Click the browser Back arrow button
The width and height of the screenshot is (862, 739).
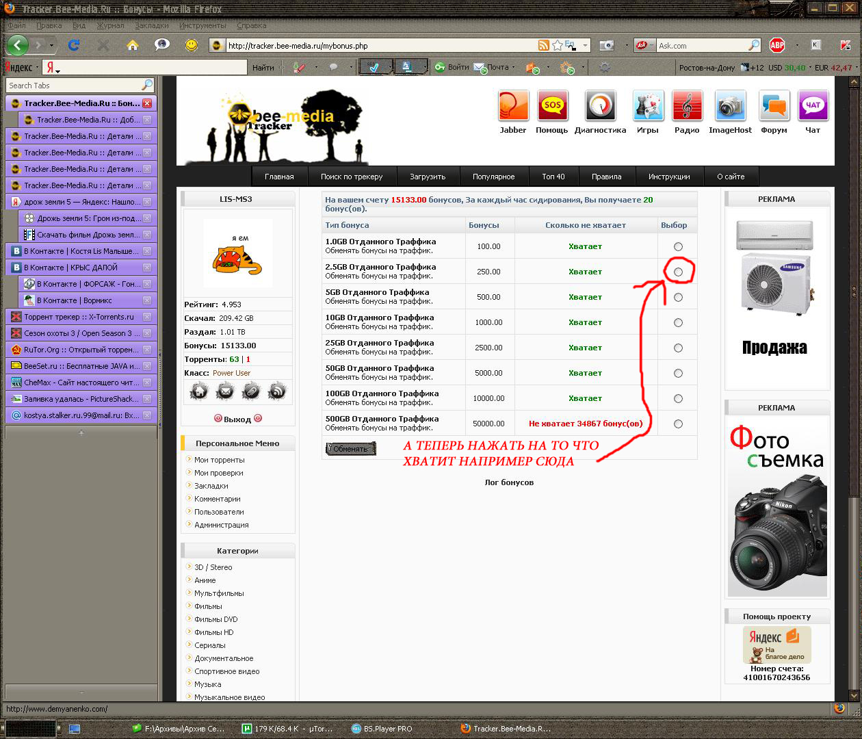coord(17,45)
